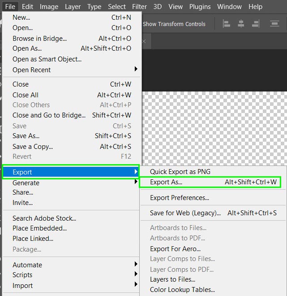Select Quick Export as PNG
287x296 pixels.
(180, 172)
